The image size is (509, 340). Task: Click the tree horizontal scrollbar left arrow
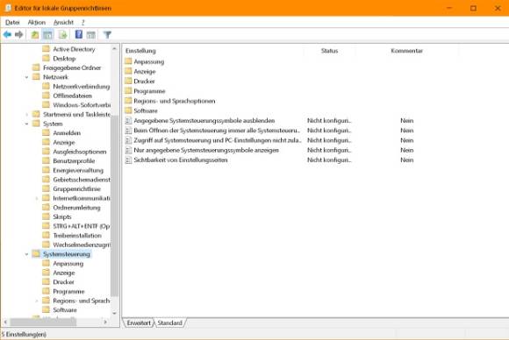coord(5,322)
